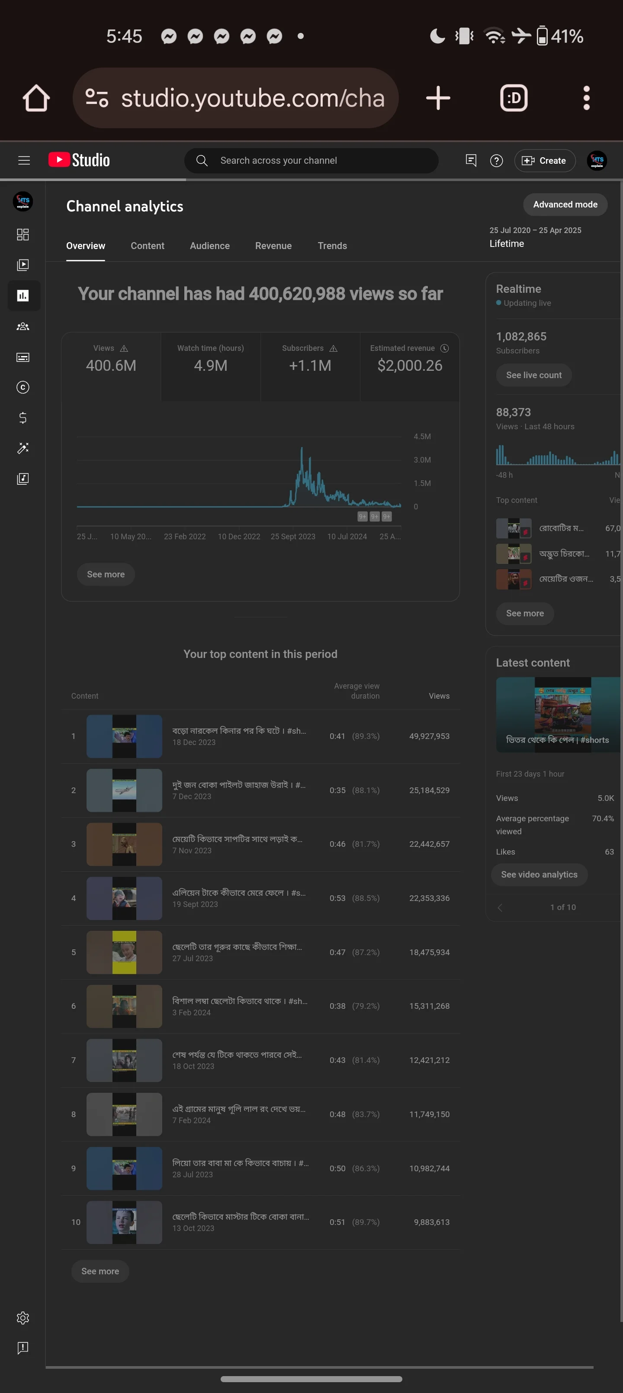This screenshot has width=623, height=1393.
Task: Go to previous latest content card
Action: pyautogui.click(x=500, y=907)
